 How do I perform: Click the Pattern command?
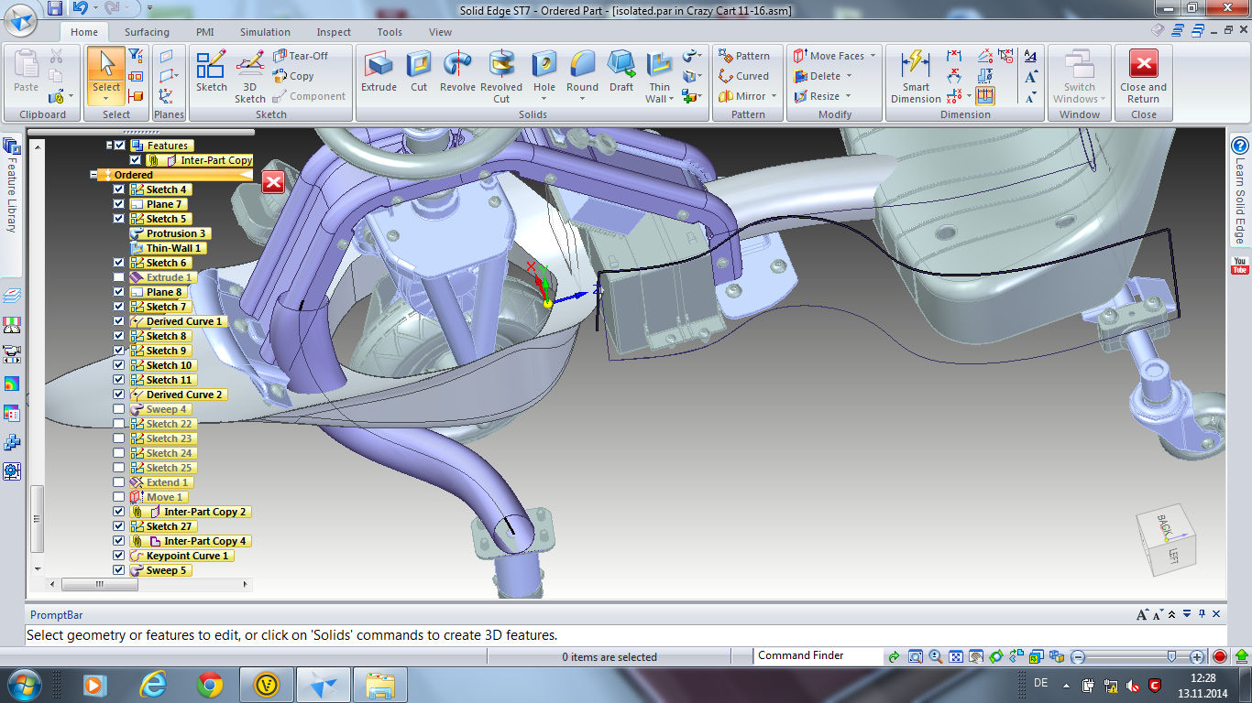(744, 56)
